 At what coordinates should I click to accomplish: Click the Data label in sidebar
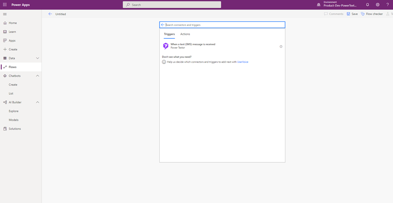click(x=12, y=58)
